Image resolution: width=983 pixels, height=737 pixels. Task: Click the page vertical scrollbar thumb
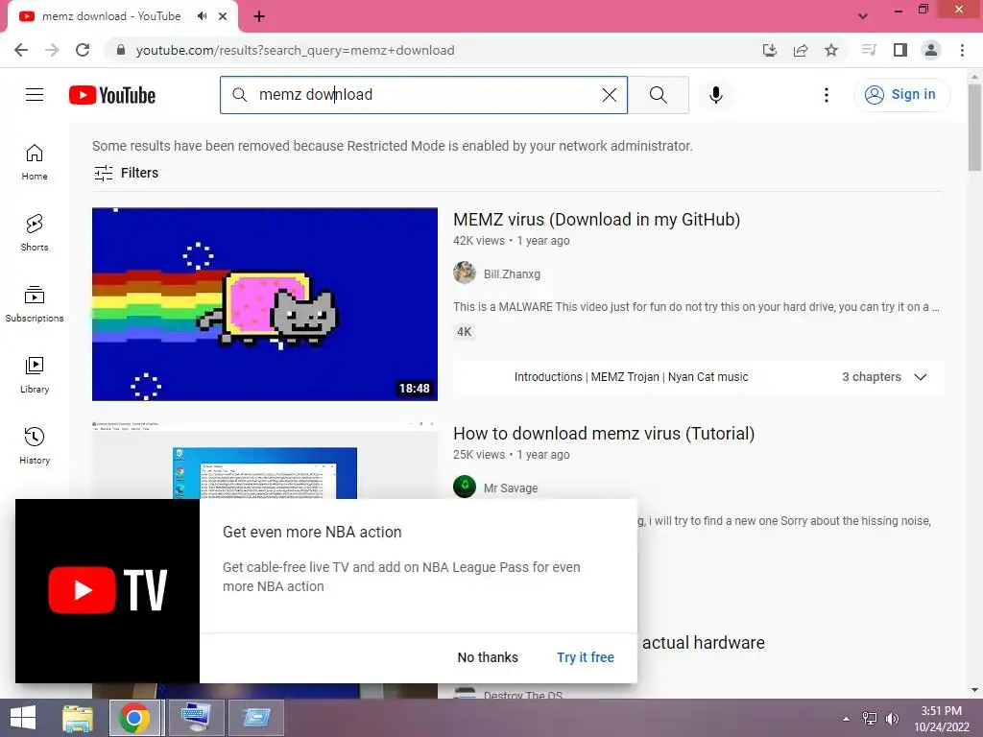point(974,128)
